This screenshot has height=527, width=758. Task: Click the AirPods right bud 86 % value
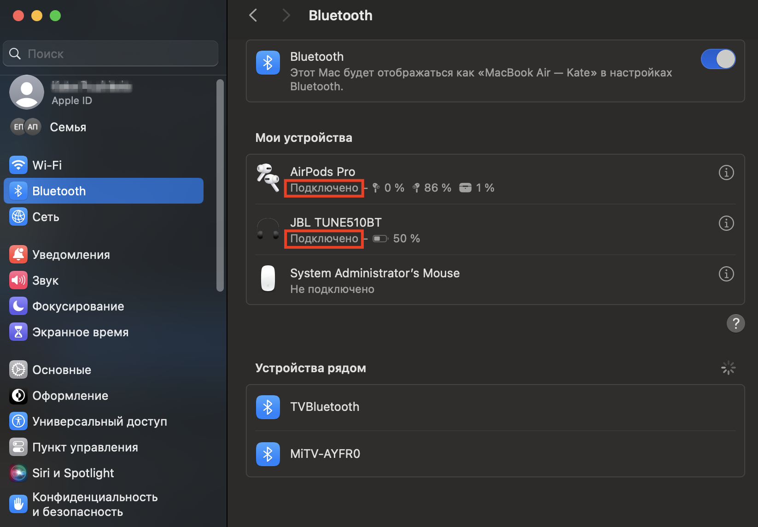point(437,188)
